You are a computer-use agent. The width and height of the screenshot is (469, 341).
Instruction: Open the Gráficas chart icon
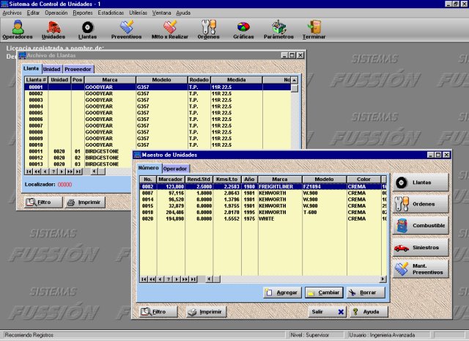pos(243,29)
